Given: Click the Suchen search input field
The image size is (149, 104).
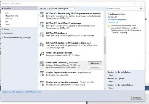Looking at the screenshot, I should [x=123, y=9].
